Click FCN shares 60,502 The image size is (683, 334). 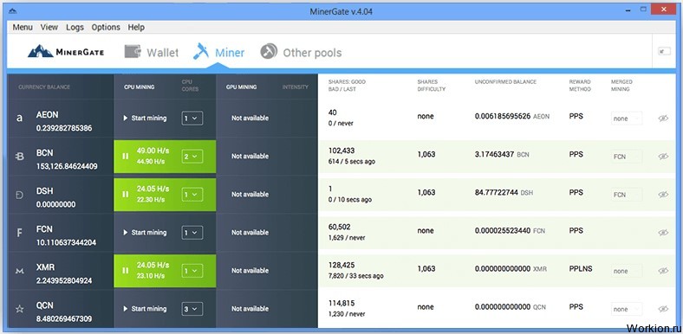(339, 227)
